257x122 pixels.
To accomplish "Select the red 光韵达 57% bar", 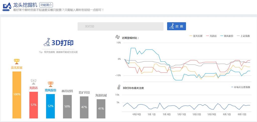I will pos(34,105).
